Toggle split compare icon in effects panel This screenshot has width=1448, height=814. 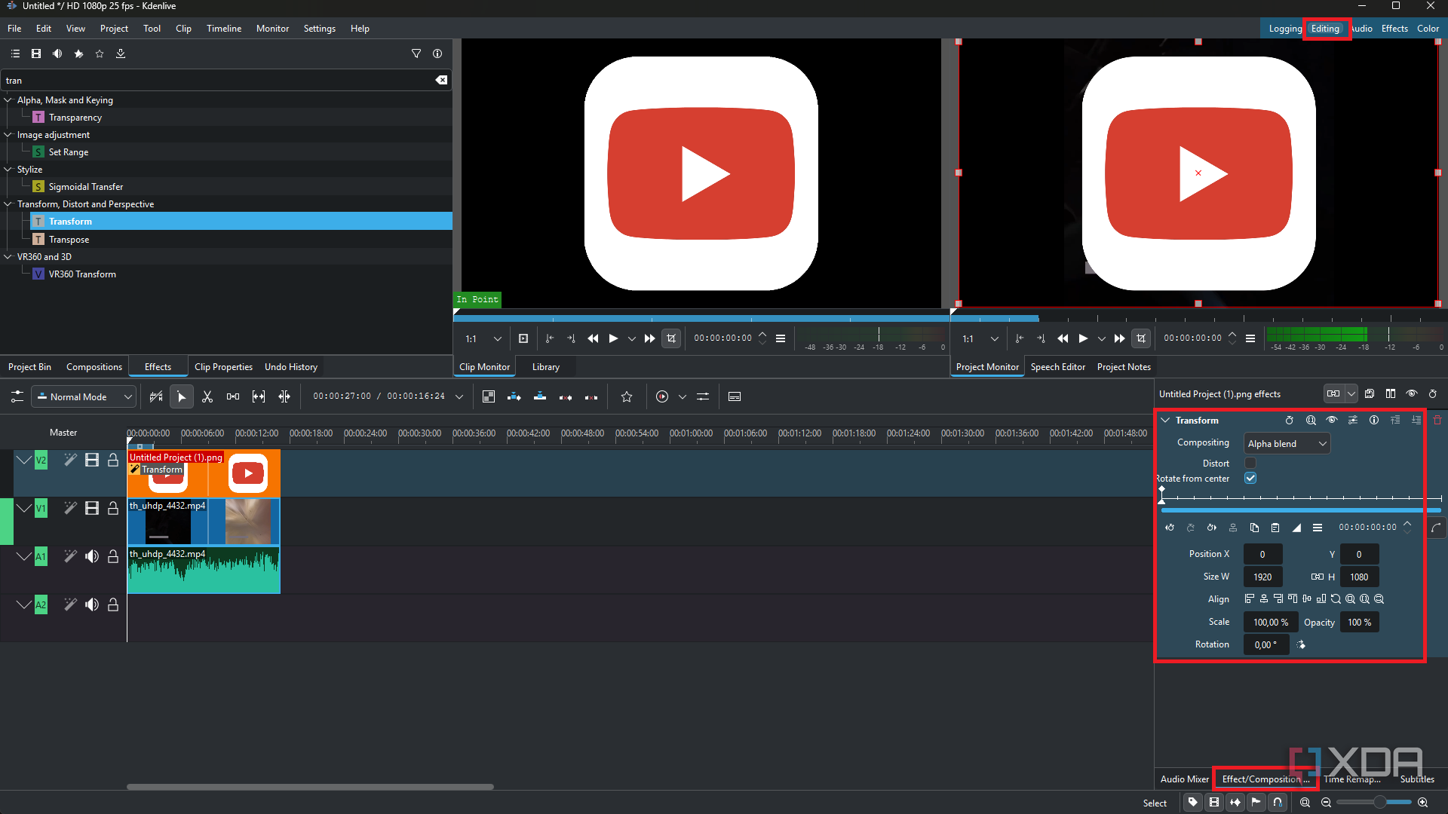(1391, 393)
